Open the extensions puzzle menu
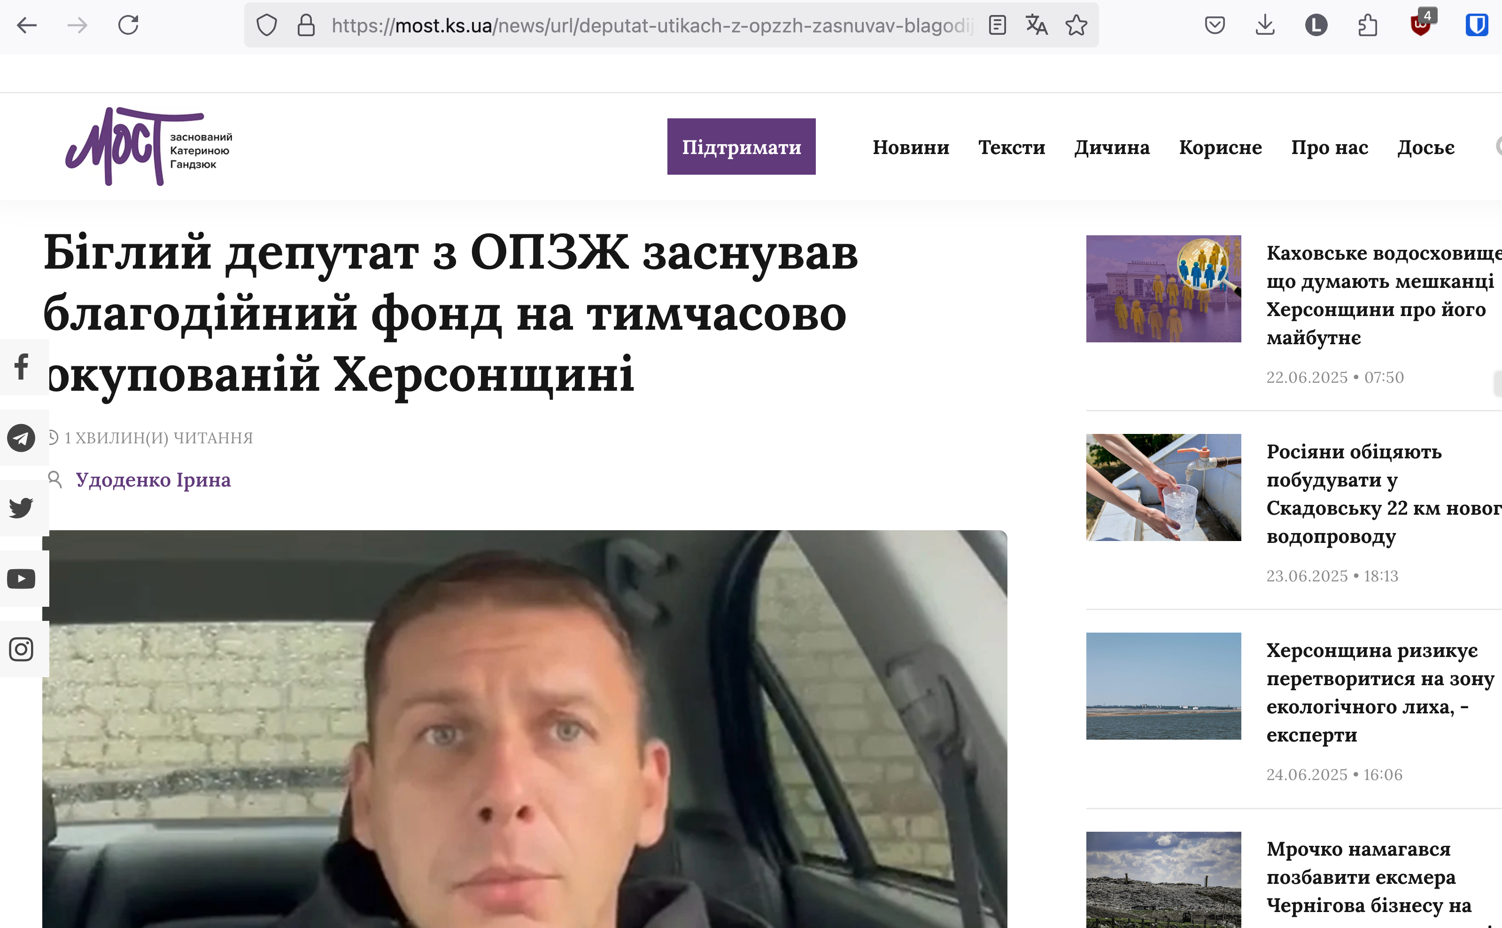Viewport: 1502px width, 928px height. coord(1368,25)
